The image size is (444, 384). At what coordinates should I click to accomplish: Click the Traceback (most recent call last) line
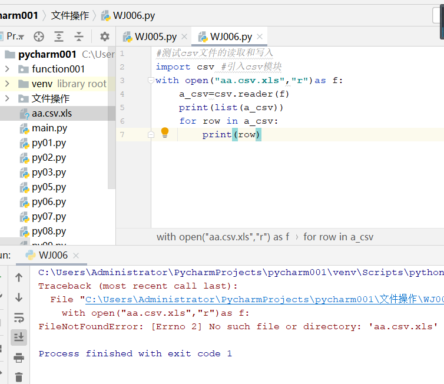click(x=138, y=286)
